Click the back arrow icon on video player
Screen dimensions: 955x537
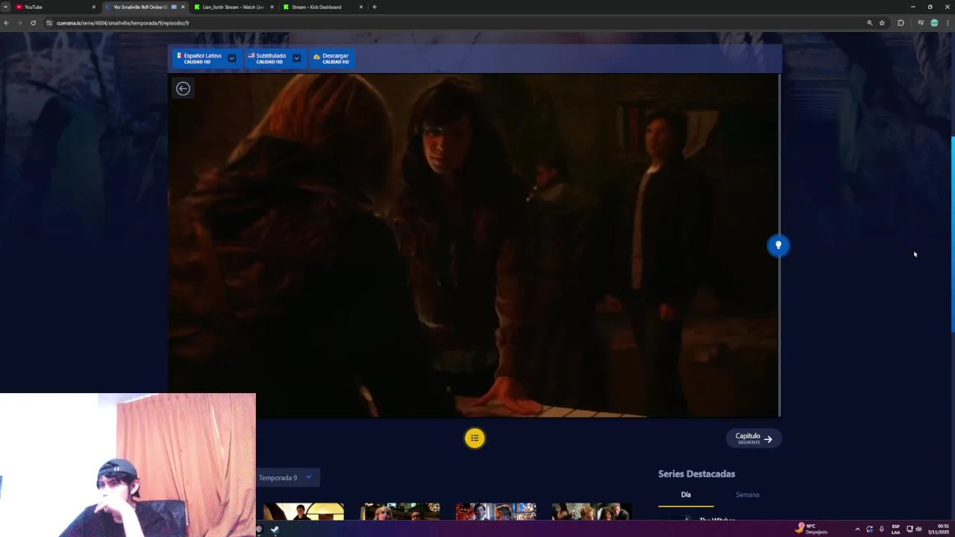tap(183, 89)
